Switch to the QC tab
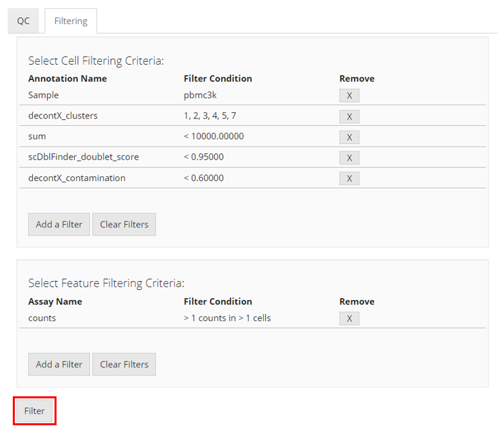 click(24, 21)
